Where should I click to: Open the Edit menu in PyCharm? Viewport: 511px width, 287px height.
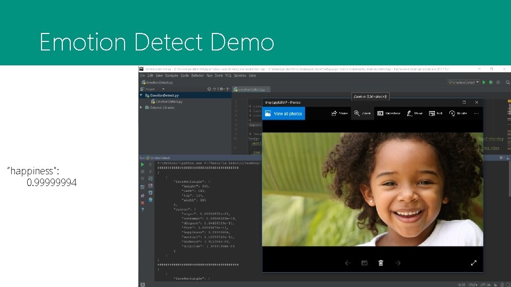[150, 75]
